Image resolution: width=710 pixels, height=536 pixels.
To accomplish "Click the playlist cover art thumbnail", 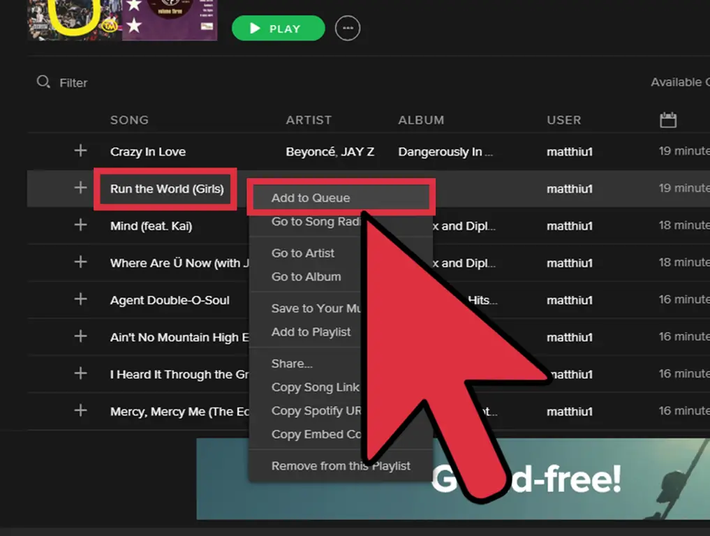I will 122,20.
